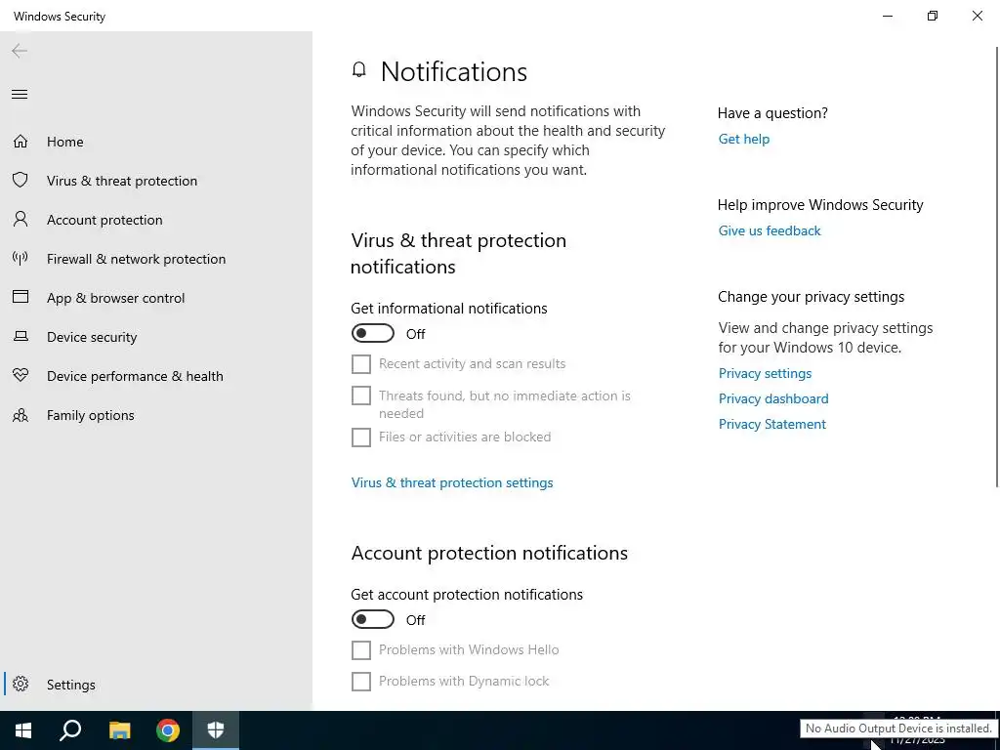Screen dimensions: 1000x750
Task: Check Recent activity and scan results
Action: [x=361, y=363]
